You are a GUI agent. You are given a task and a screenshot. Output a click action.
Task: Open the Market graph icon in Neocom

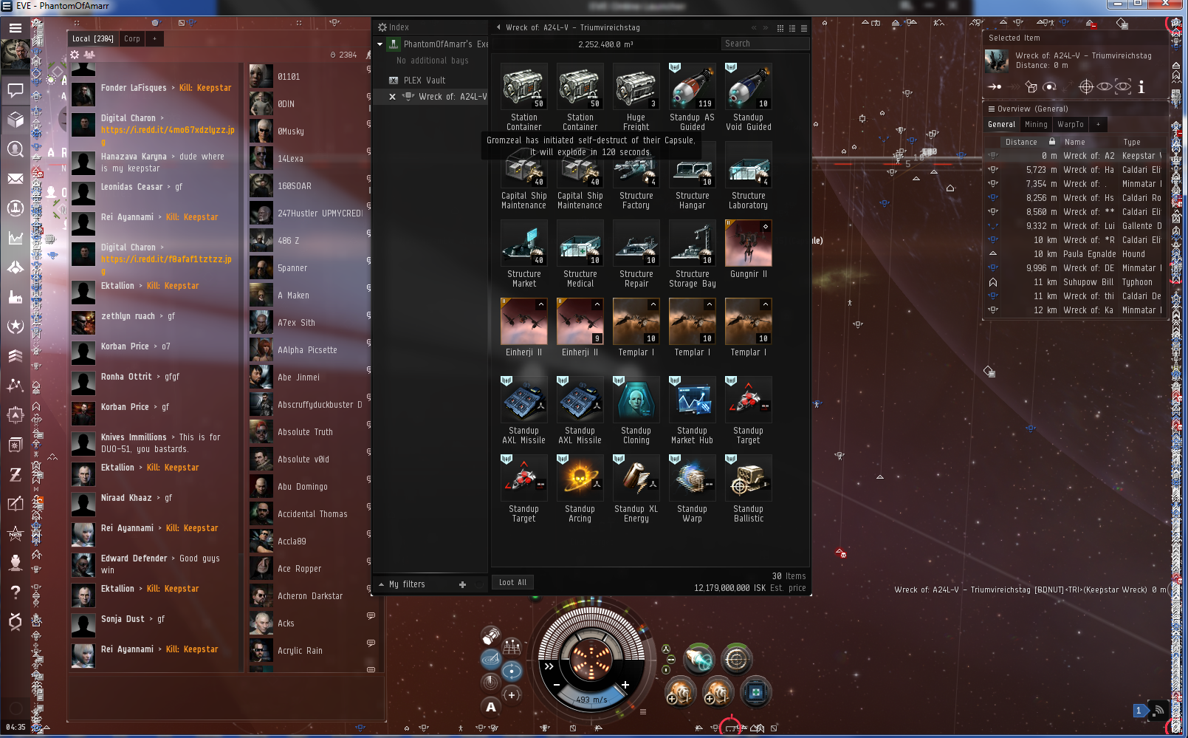click(x=15, y=238)
